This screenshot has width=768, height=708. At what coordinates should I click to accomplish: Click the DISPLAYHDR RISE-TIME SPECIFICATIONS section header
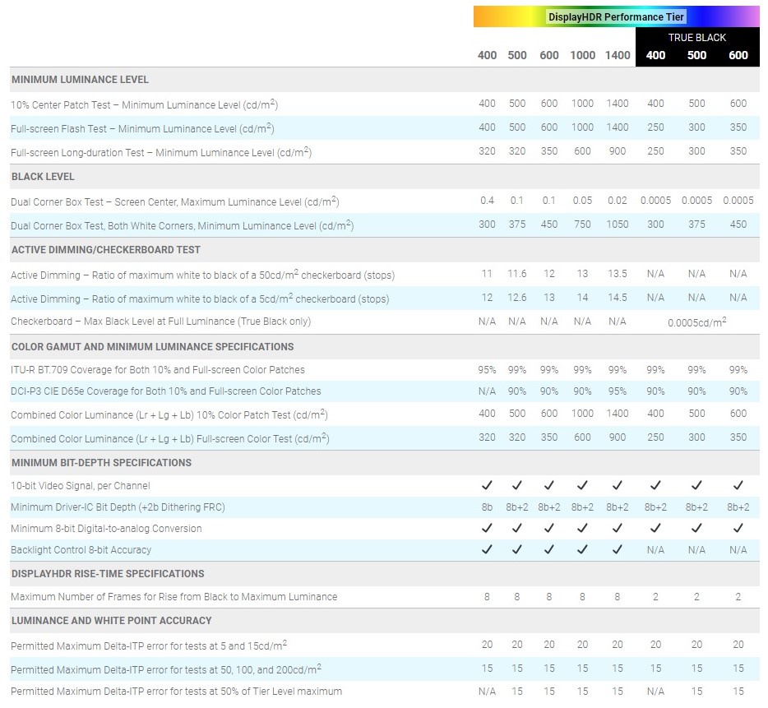pyautogui.click(x=108, y=573)
